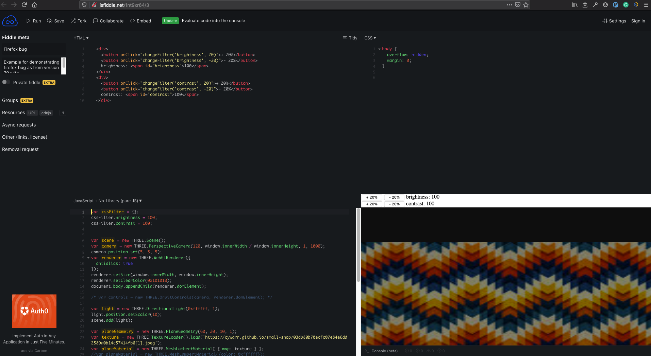
Task: Open Collaborate mode
Action: click(x=108, y=21)
